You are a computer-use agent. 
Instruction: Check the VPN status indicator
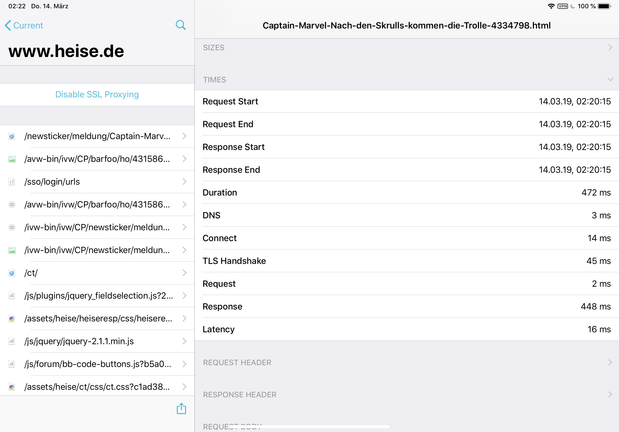(x=562, y=6)
